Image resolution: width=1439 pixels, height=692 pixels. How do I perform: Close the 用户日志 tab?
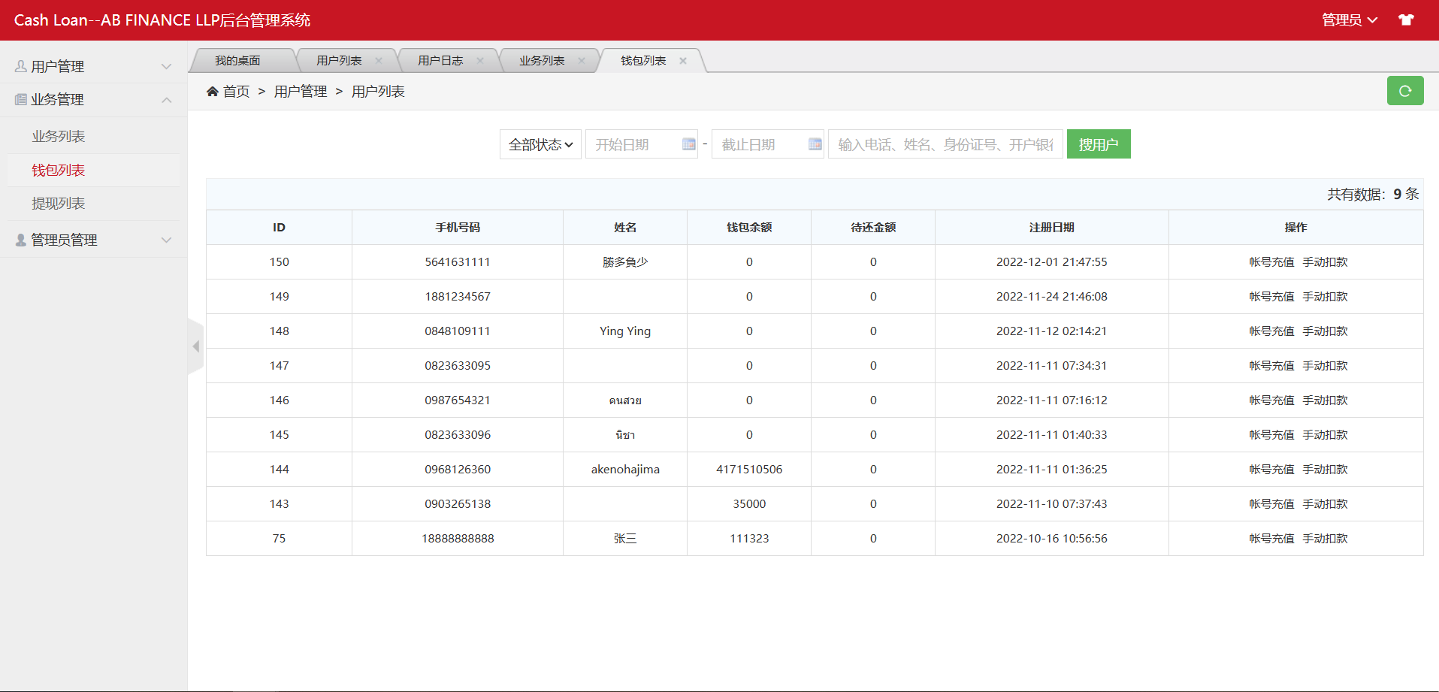pos(480,61)
